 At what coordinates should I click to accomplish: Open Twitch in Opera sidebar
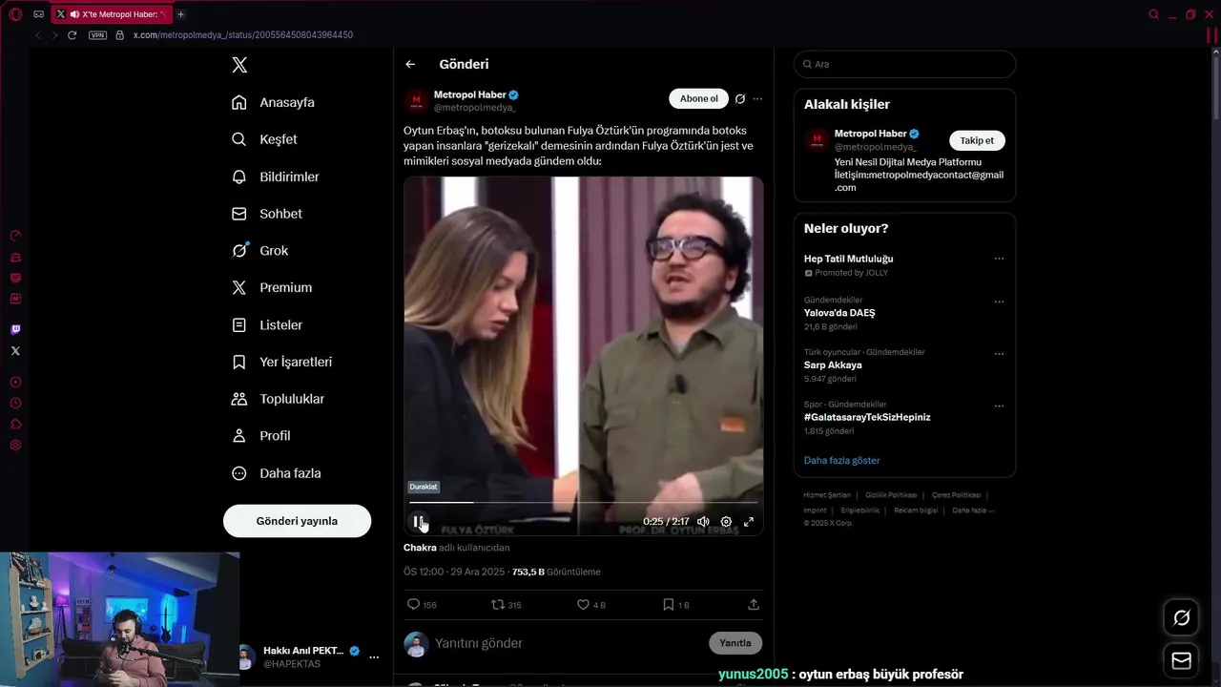pos(15,329)
